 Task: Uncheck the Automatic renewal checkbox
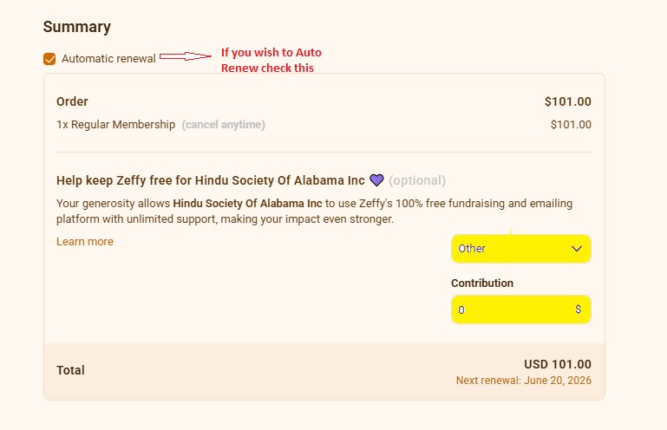point(49,59)
